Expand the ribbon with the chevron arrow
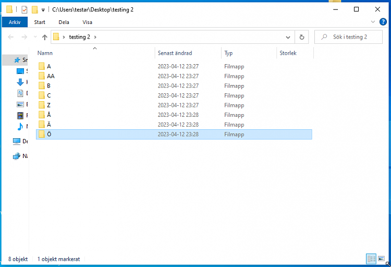Viewport: 391px width, 267px height. point(373,22)
